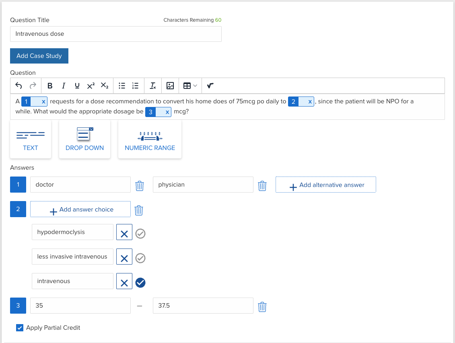The width and height of the screenshot is (455, 343).
Task: Edit the 'less invasive intravenous' field
Action: click(x=72, y=257)
